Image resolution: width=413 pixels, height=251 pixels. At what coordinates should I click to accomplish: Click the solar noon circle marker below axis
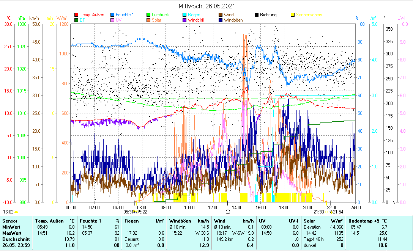[x=228, y=212]
